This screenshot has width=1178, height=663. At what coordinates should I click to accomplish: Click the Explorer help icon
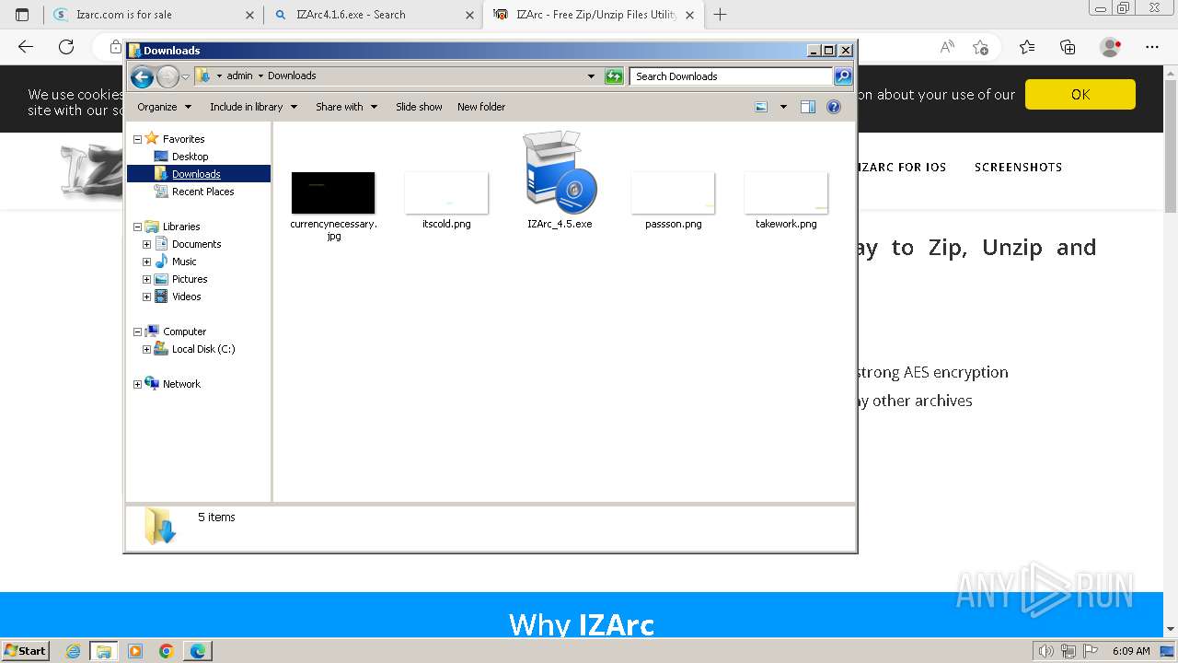tap(834, 107)
